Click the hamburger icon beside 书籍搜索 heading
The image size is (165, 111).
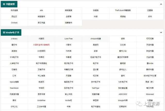tap(4, 4)
